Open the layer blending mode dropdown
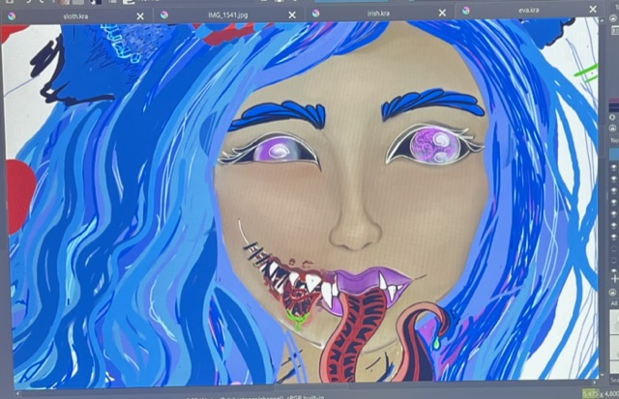Viewport: 619px width, 399px height. [613, 141]
